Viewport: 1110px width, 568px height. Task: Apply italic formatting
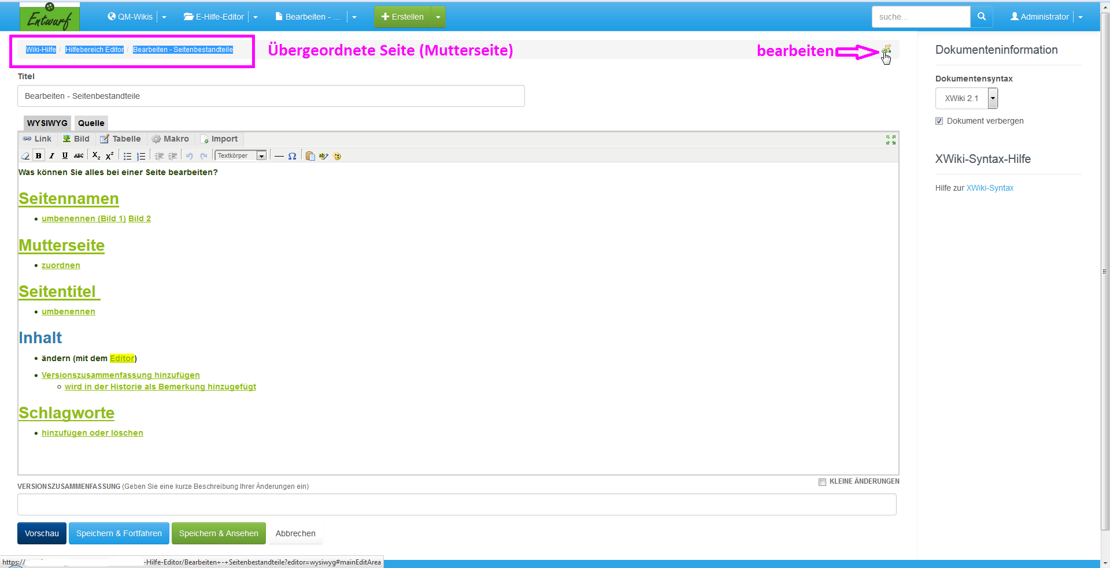(x=51, y=156)
